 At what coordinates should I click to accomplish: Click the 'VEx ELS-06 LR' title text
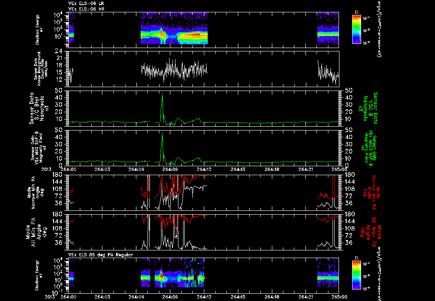click(x=86, y=3)
